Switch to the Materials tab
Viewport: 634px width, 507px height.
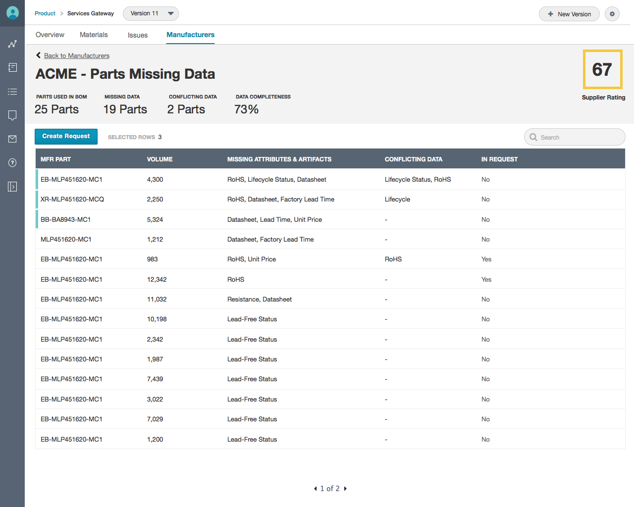(x=94, y=35)
